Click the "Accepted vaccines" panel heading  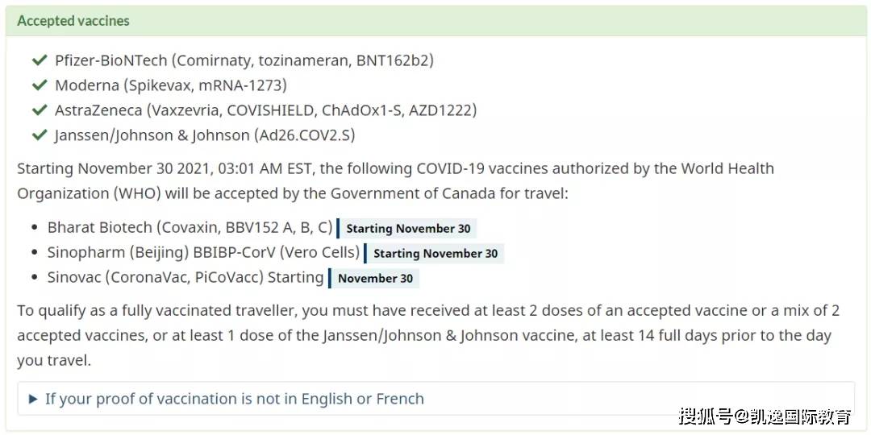pos(73,21)
